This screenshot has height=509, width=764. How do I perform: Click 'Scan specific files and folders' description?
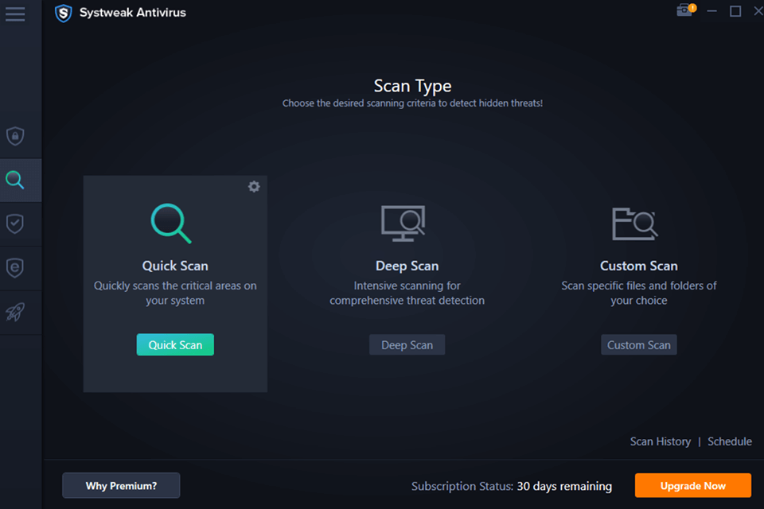click(x=639, y=293)
